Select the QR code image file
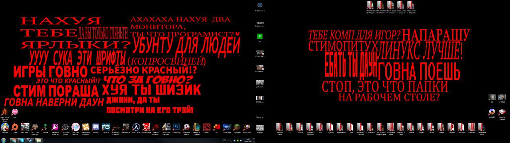Viewport: 510px width, 143px height. click(260, 128)
